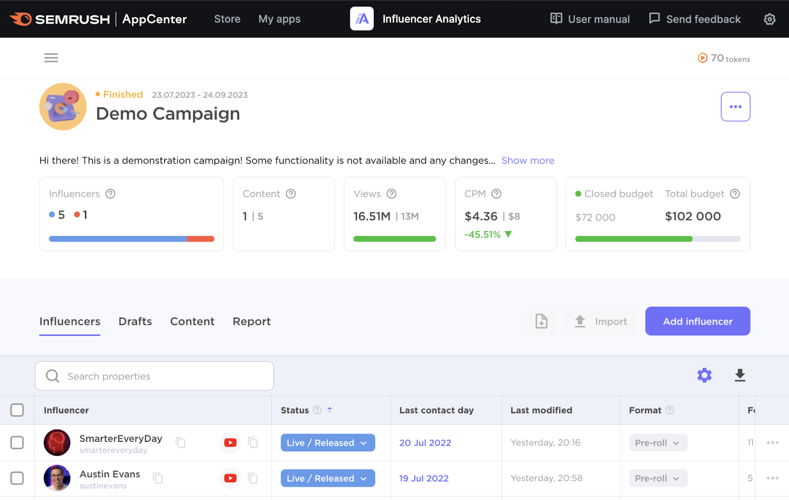Click the Show more description link
This screenshot has width=789, height=500.
click(528, 160)
